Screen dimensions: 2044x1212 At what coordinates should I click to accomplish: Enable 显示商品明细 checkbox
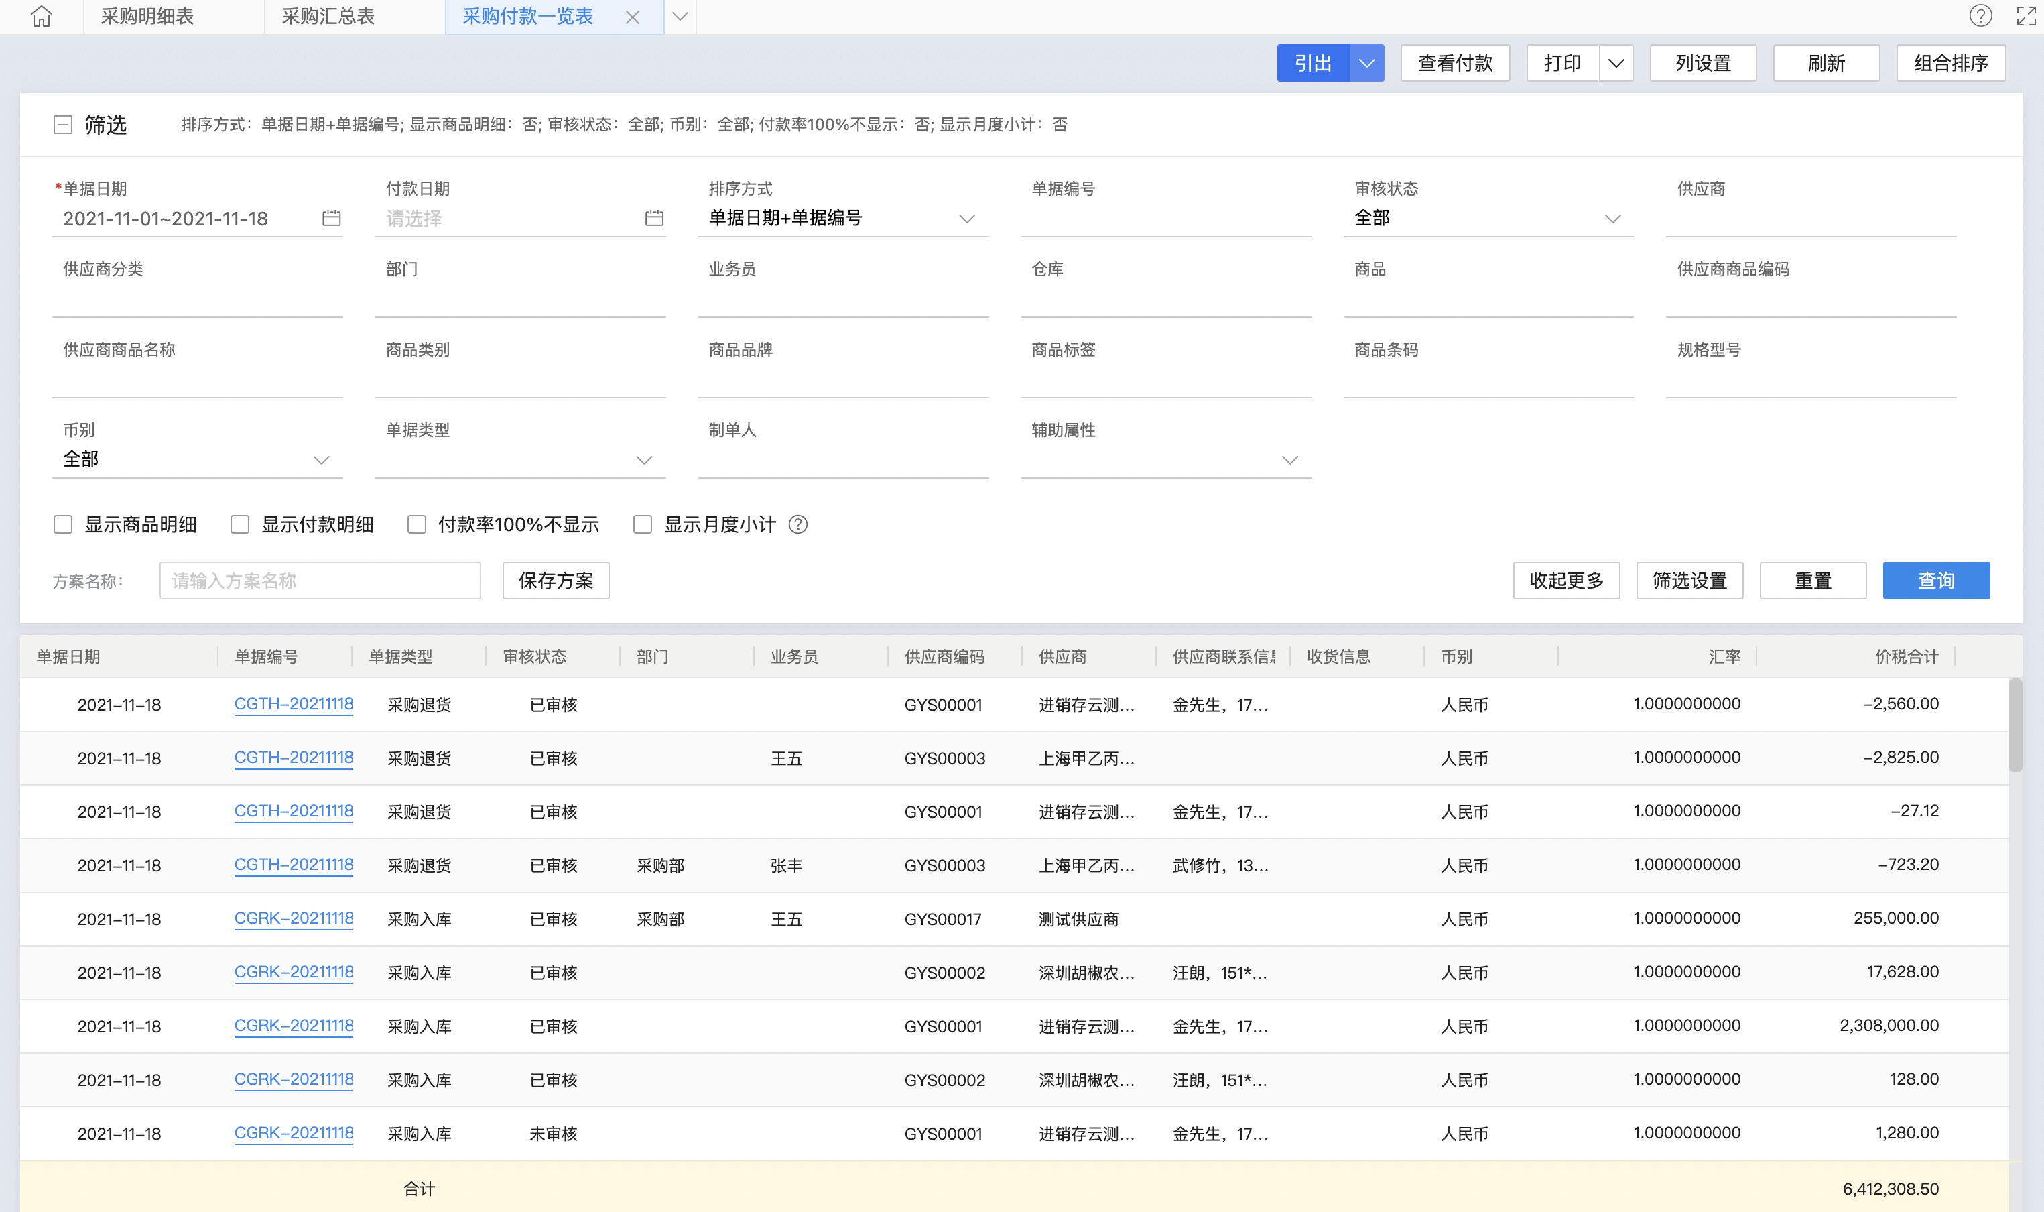pyautogui.click(x=63, y=524)
